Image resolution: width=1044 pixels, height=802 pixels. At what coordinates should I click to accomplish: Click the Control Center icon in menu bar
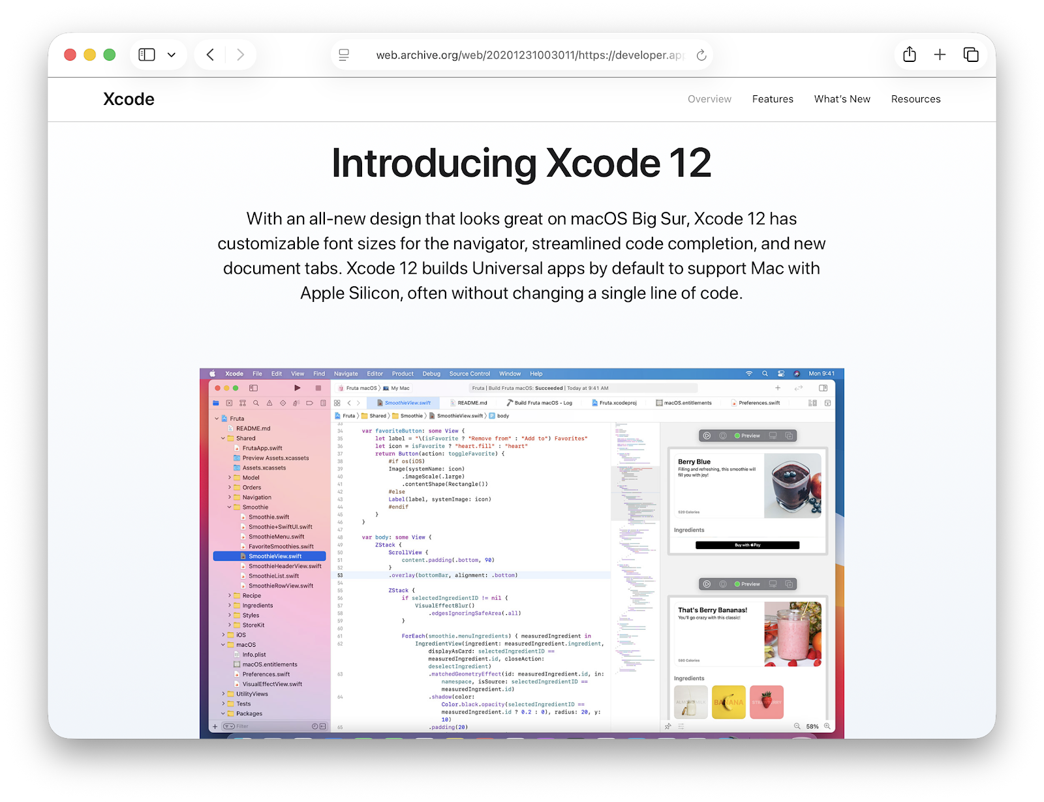(x=781, y=374)
